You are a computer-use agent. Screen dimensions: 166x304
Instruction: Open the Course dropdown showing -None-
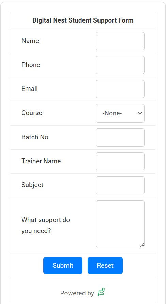click(x=120, y=113)
